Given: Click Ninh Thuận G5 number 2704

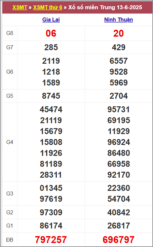Looking at the screenshot, I should tap(119, 96).
